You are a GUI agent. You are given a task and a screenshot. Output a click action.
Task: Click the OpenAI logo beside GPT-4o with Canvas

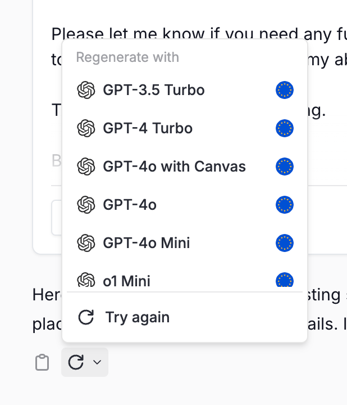coord(86,166)
